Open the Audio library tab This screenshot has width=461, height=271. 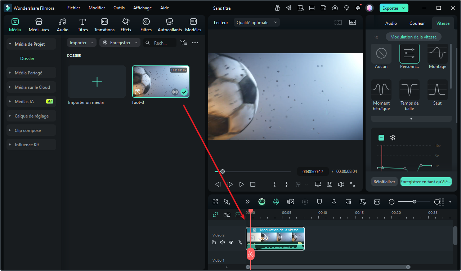(63, 25)
